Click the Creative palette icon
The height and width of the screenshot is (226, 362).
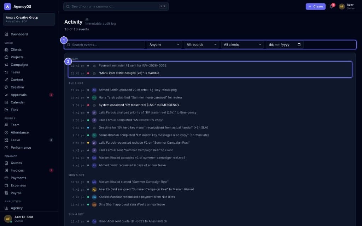(x=6, y=88)
